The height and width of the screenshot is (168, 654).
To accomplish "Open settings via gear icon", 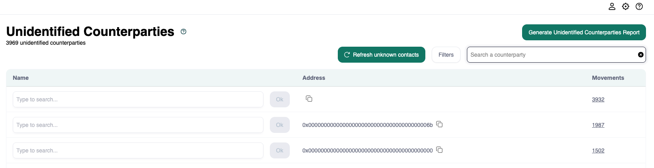I will point(626,6).
